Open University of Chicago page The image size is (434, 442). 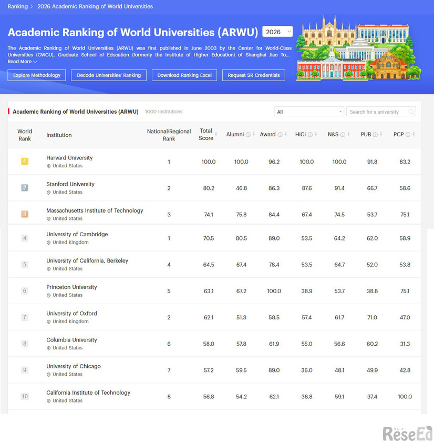pos(74,366)
